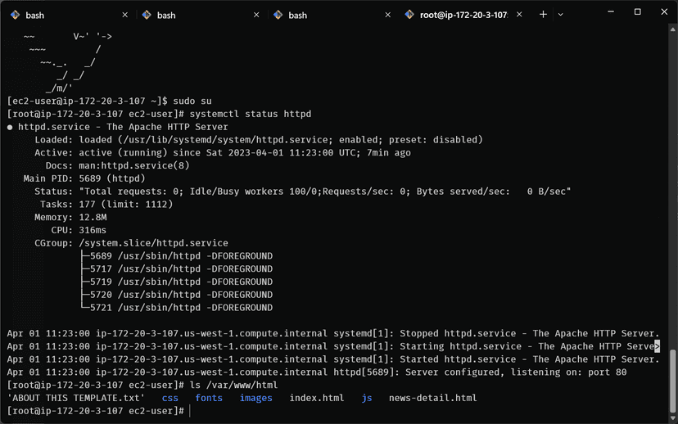Click the 'ls /var/www/html' command text
Viewport: 678px width, 424px height.
tap(233, 385)
